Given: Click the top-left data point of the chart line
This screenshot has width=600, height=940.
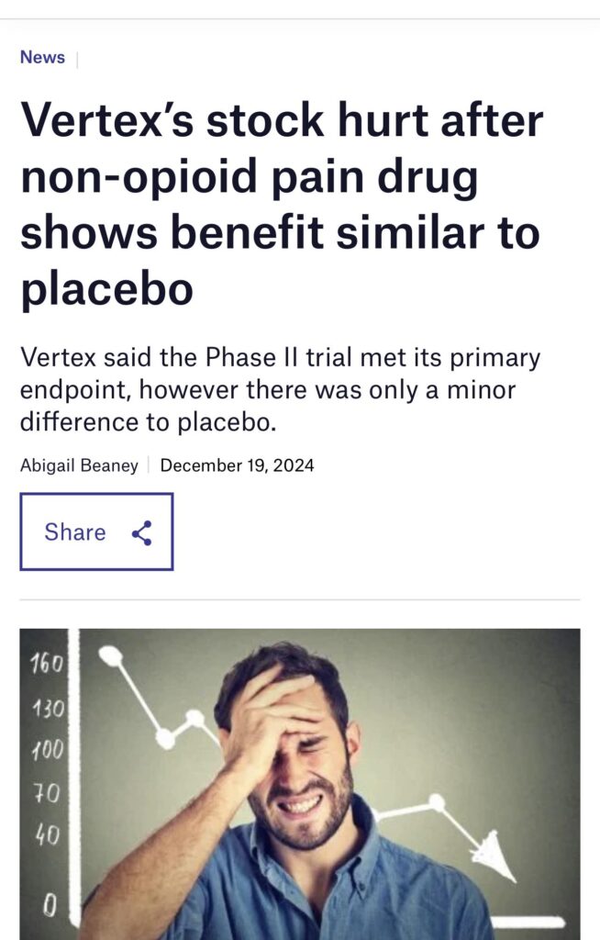Looking at the screenshot, I should pos(110,655).
